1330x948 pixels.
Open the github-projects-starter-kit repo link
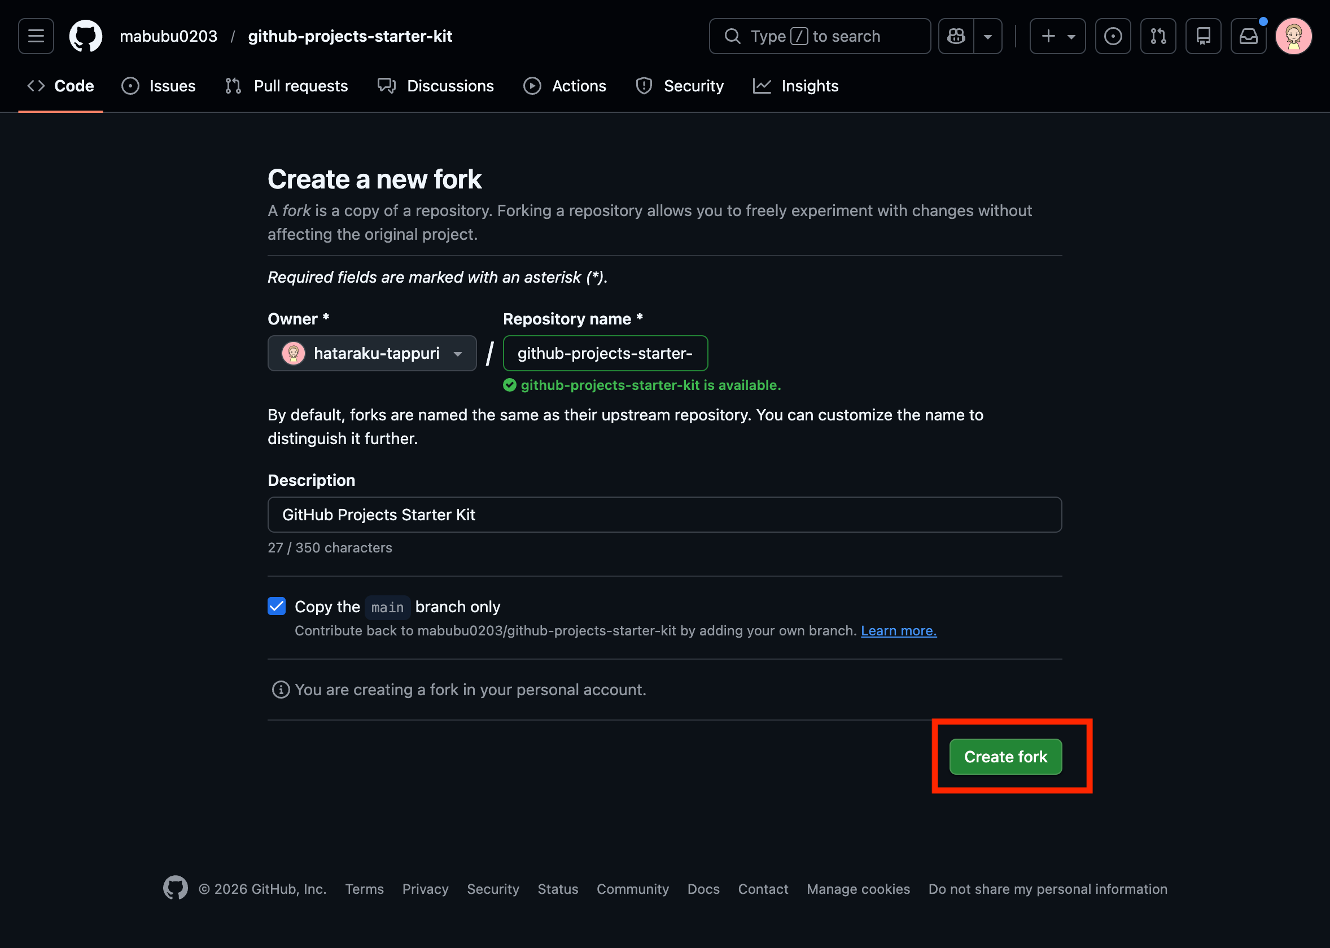tap(350, 36)
